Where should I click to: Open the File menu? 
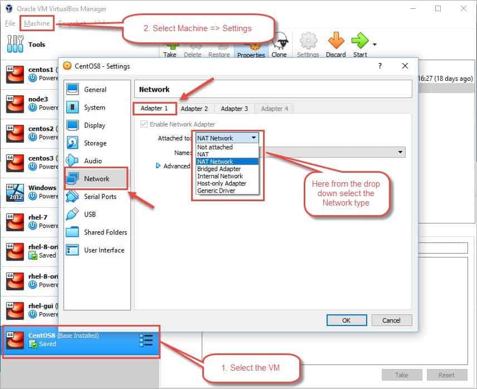point(10,23)
